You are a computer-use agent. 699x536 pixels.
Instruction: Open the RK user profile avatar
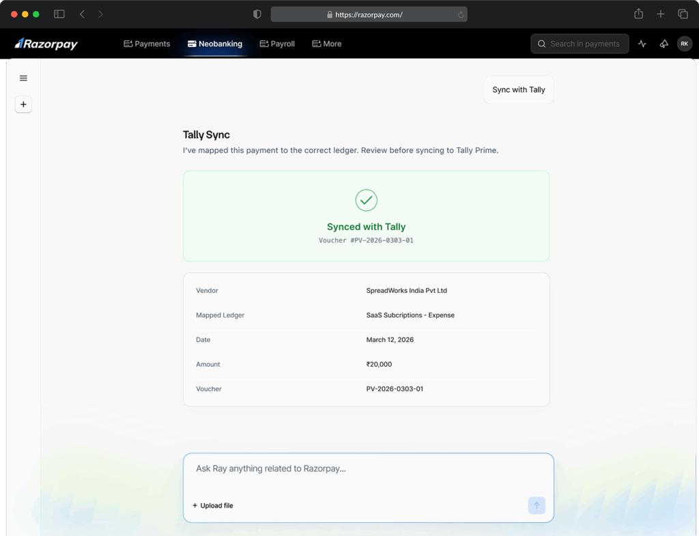point(684,44)
